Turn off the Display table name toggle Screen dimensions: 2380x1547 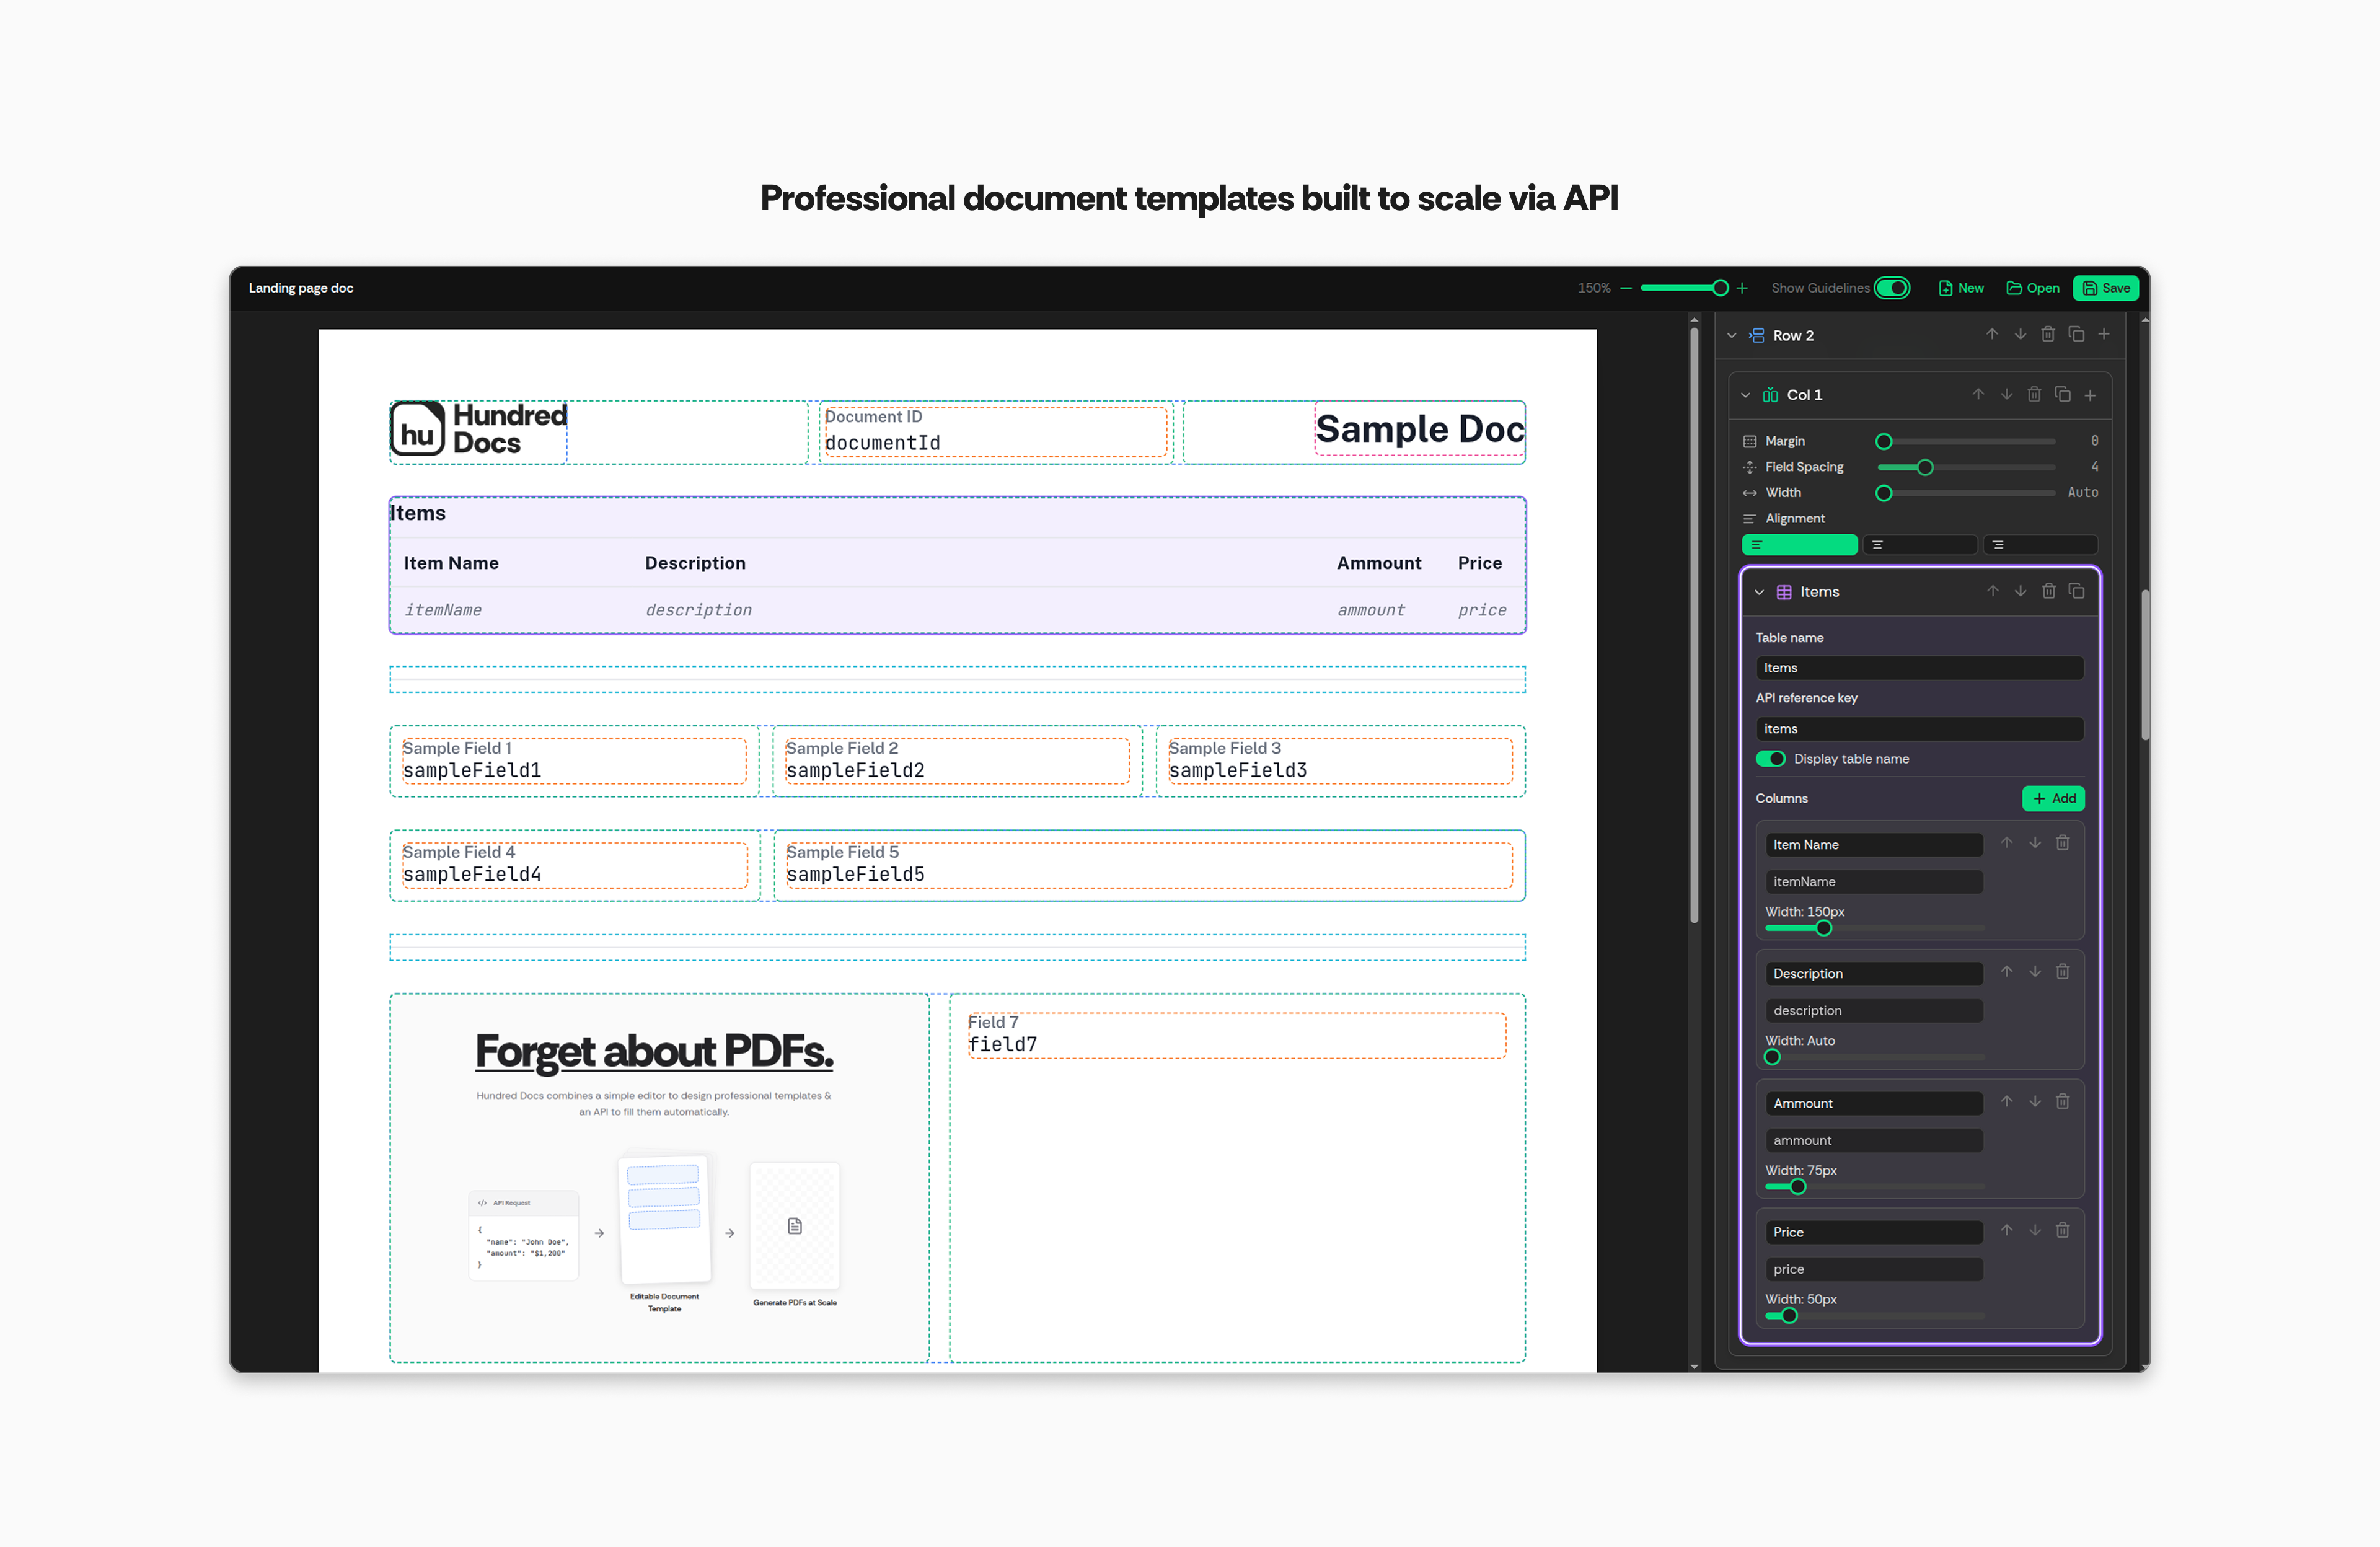click(x=1771, y=759)
